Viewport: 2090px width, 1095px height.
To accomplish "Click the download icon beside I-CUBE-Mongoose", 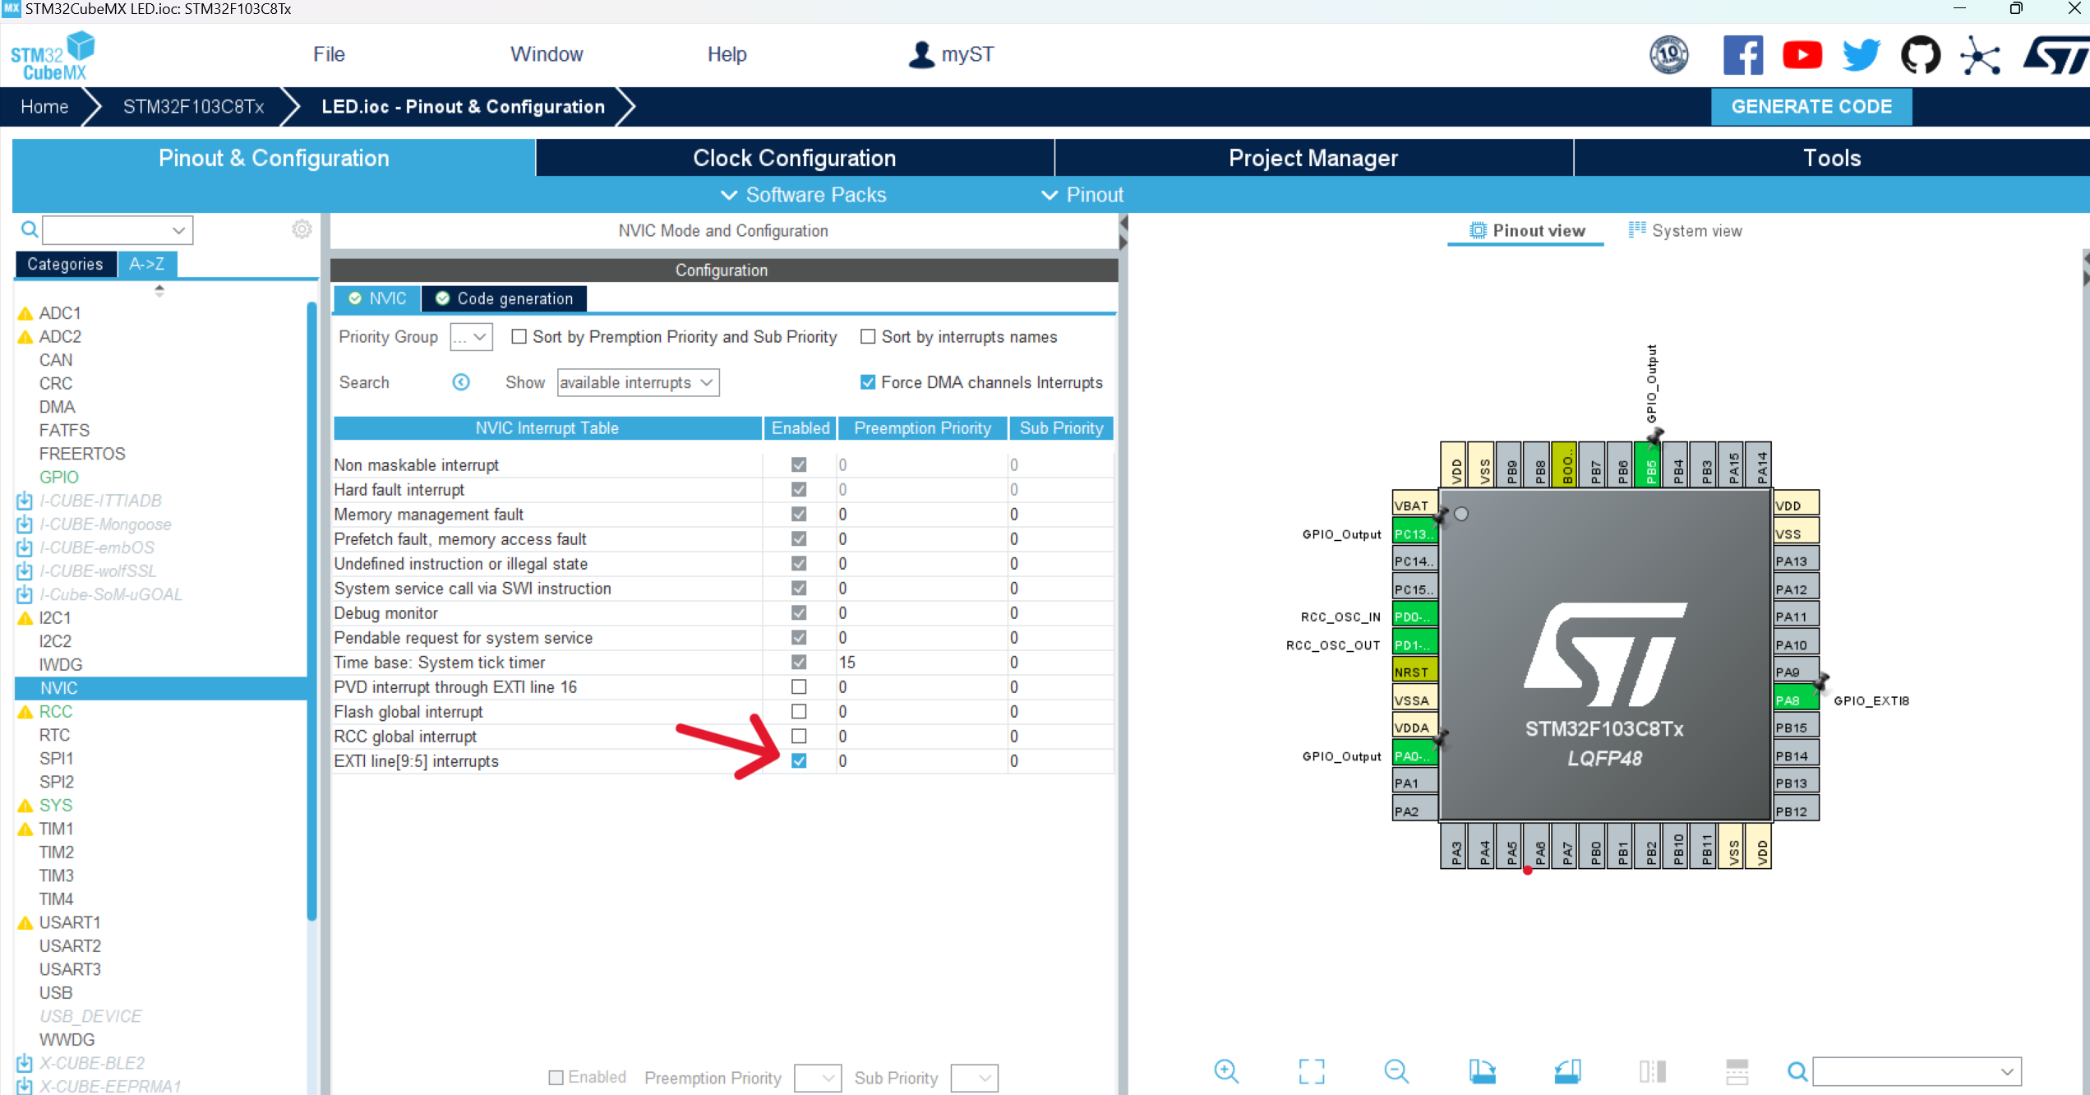I will click(x=25, y=524).
